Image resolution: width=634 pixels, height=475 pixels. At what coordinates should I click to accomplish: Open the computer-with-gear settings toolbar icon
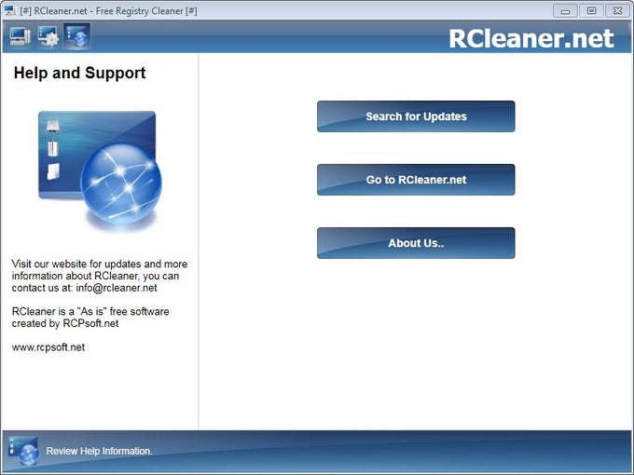[48, 37]
